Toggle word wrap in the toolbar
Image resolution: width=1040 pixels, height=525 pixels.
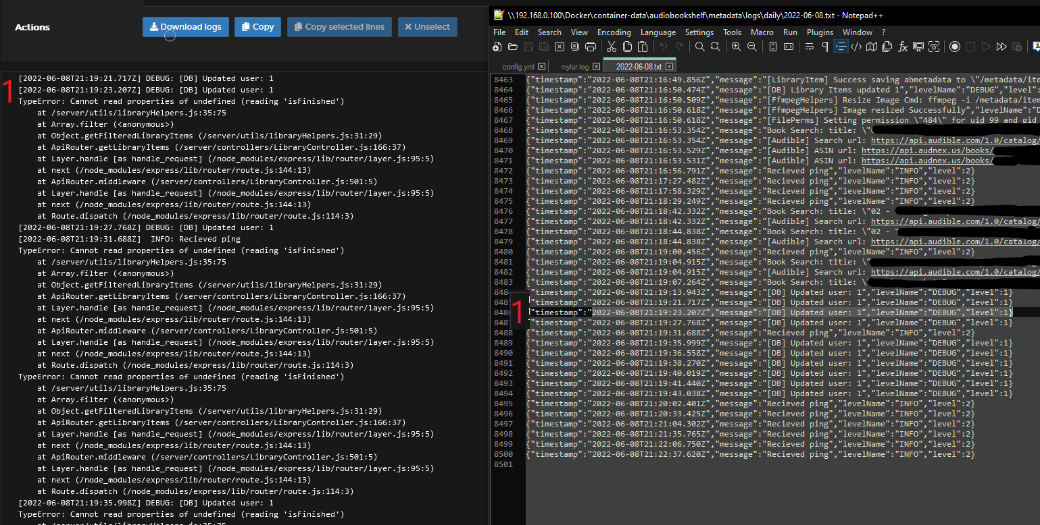(x=809, y=47)
